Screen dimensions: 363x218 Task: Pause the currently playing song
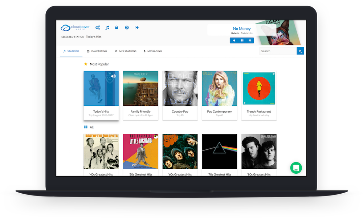pyautogui.click(x=241, y=40)
